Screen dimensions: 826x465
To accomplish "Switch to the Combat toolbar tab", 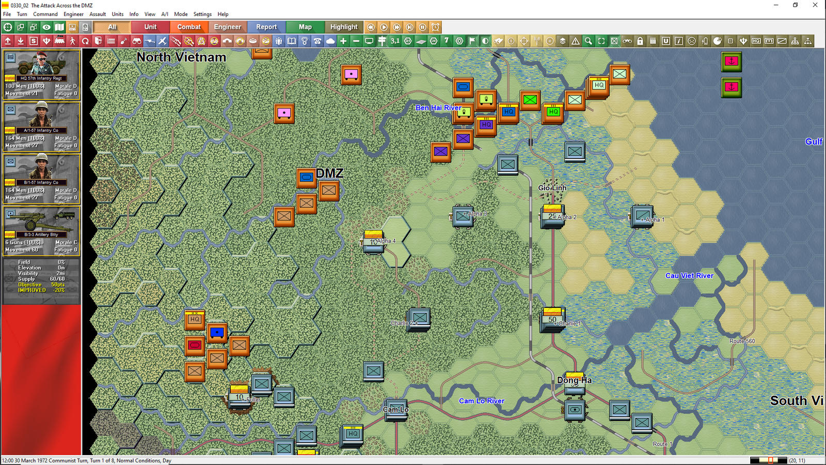I will pos(189,27).
